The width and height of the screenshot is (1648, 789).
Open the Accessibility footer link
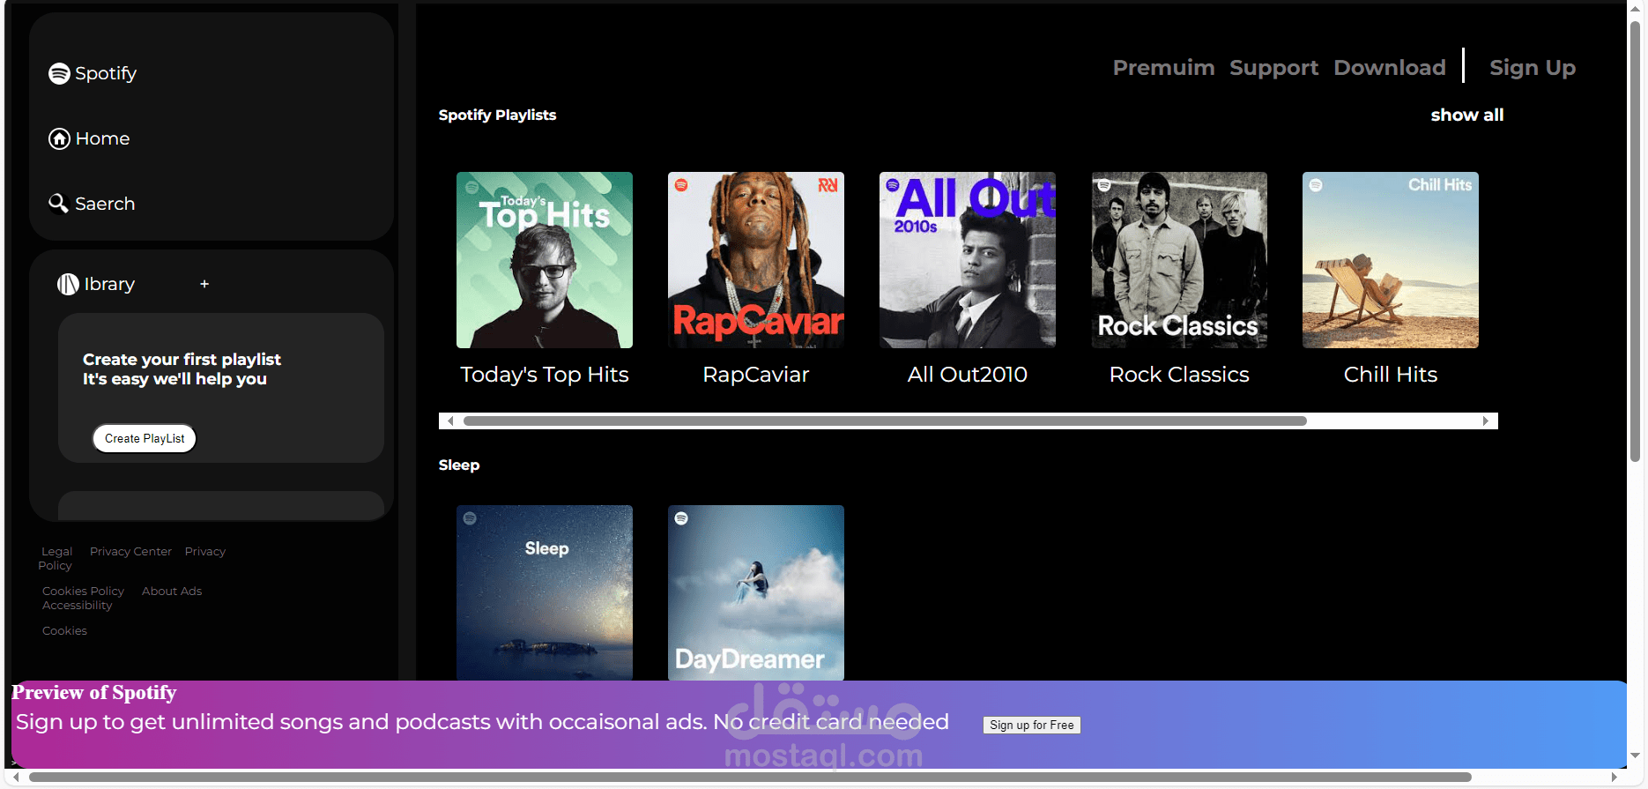(x=78, y=605)
